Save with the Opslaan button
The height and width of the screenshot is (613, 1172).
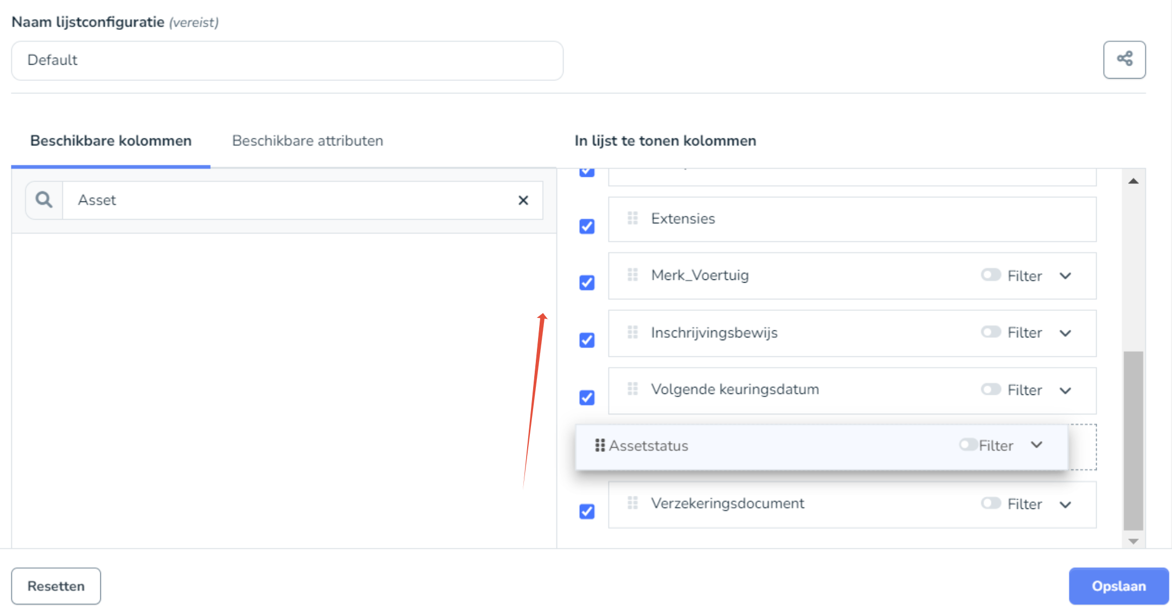click(x=1118, y=586)
